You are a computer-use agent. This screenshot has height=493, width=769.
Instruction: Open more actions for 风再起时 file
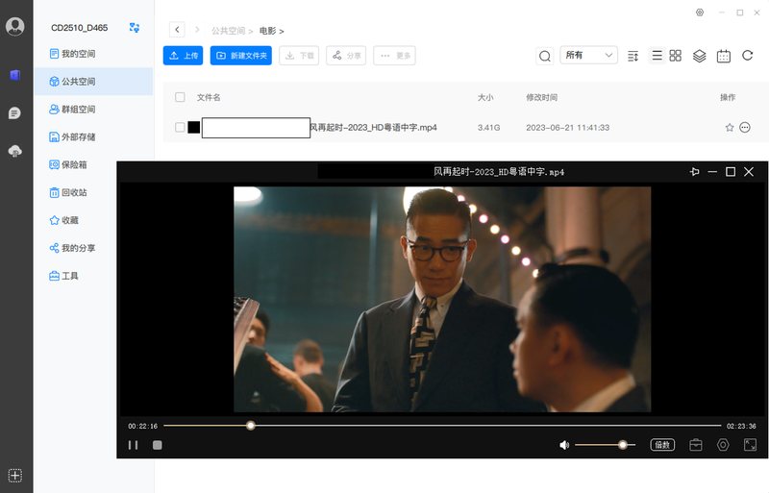744,128
